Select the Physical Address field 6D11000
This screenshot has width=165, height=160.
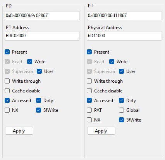click(124, 36)
